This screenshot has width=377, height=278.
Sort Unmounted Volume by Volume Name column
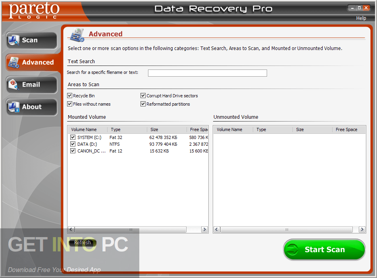click(x=233, y=129)
